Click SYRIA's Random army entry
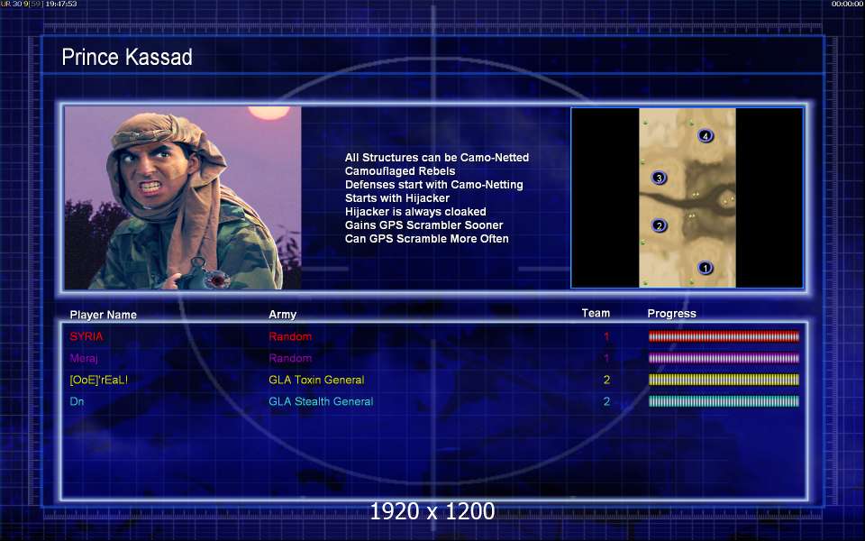The height and width of the screenshot is (541, 865). point(290,336)
